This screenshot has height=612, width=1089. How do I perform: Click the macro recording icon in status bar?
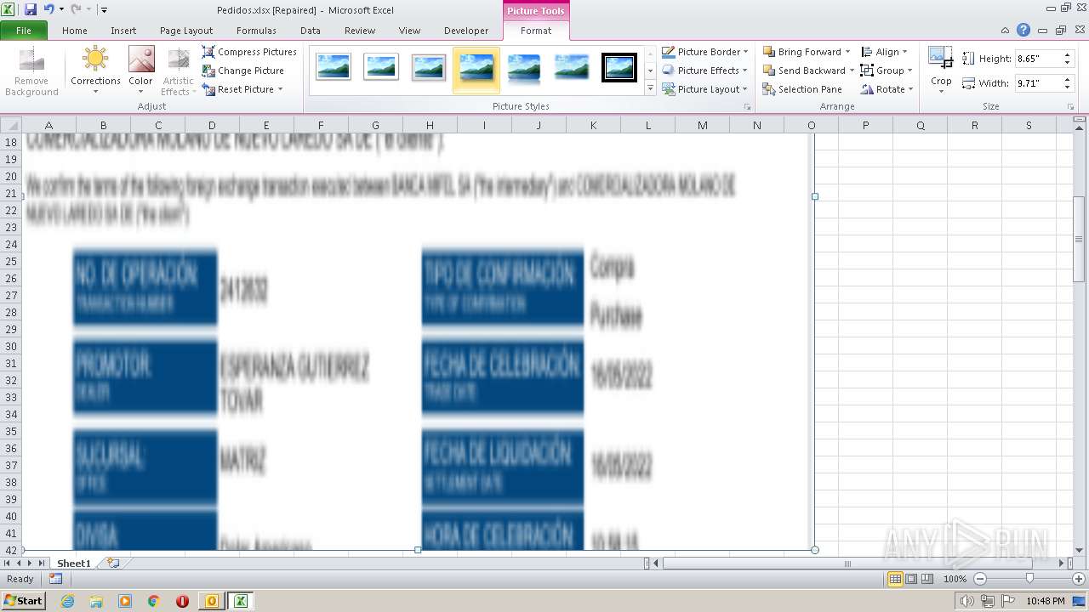tap(56, 579)
